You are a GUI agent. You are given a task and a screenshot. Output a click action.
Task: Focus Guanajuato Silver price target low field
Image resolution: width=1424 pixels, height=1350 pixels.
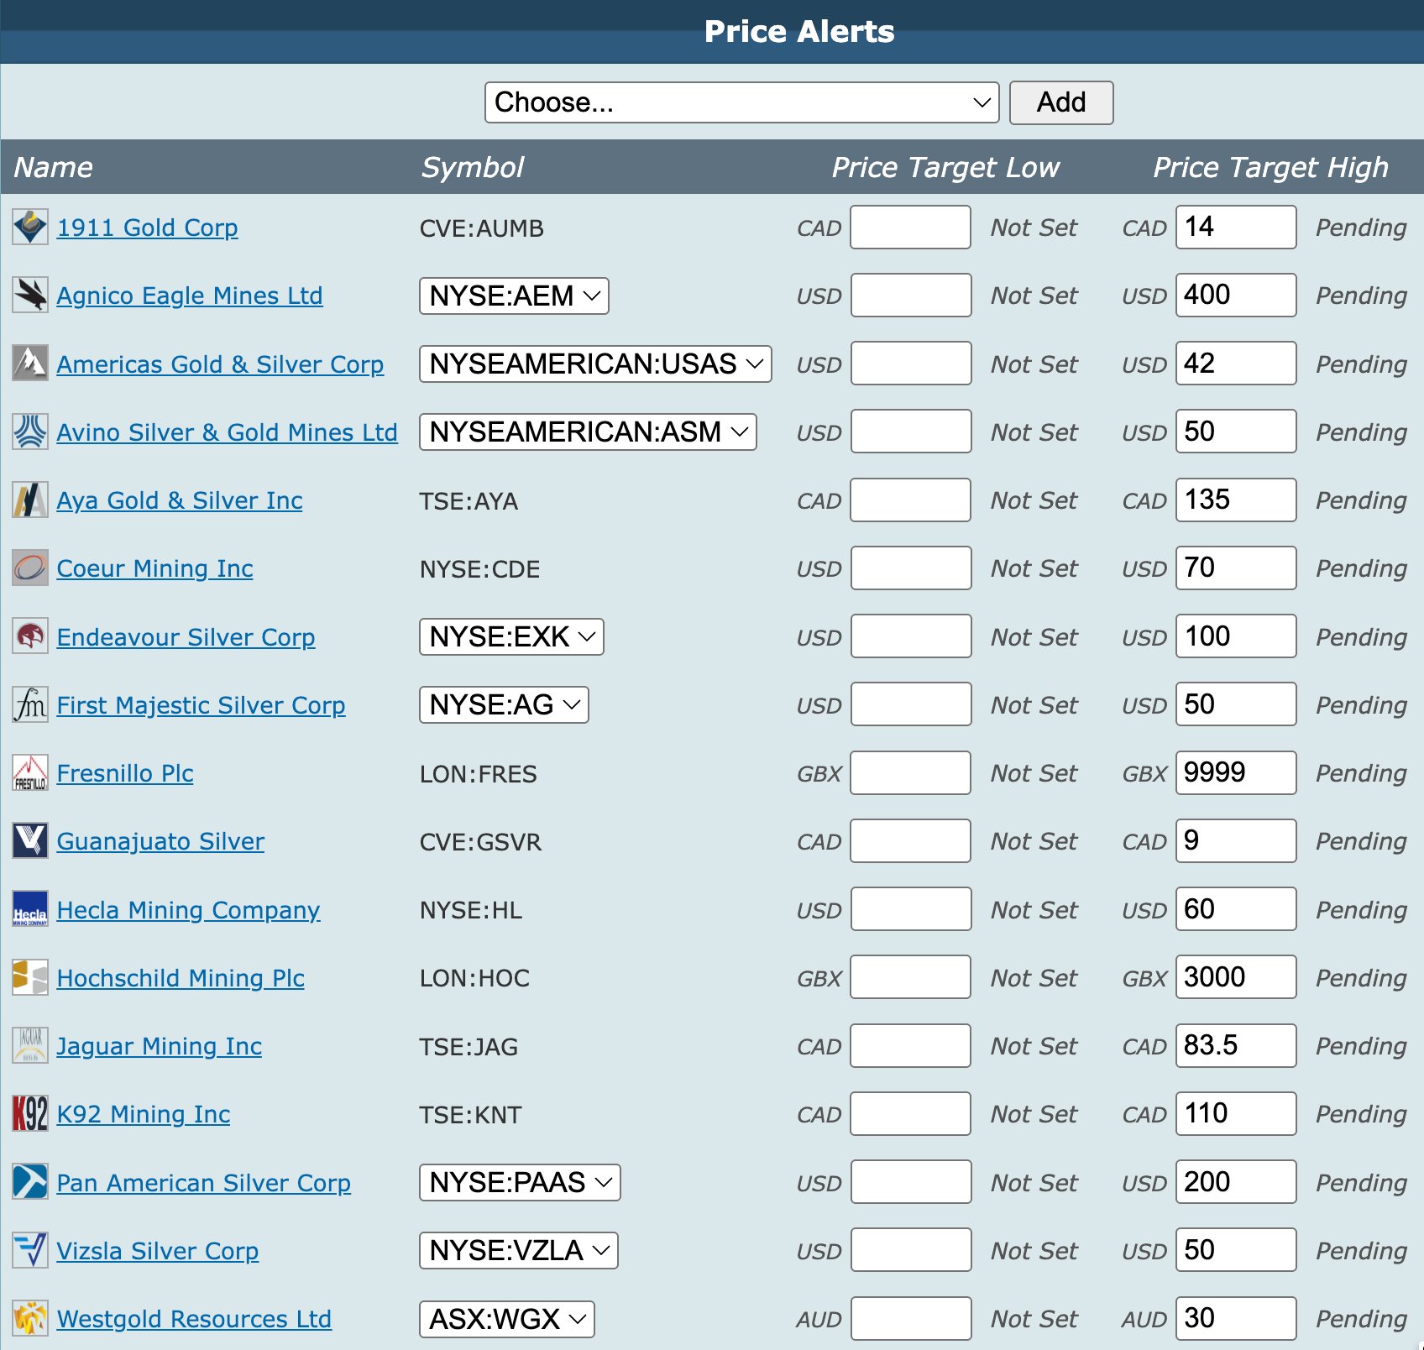(911, 841)
